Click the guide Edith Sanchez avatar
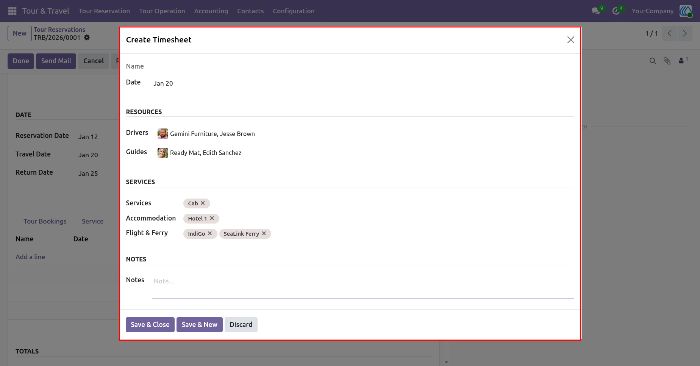The image size is (700, 366). pos(163,153)
